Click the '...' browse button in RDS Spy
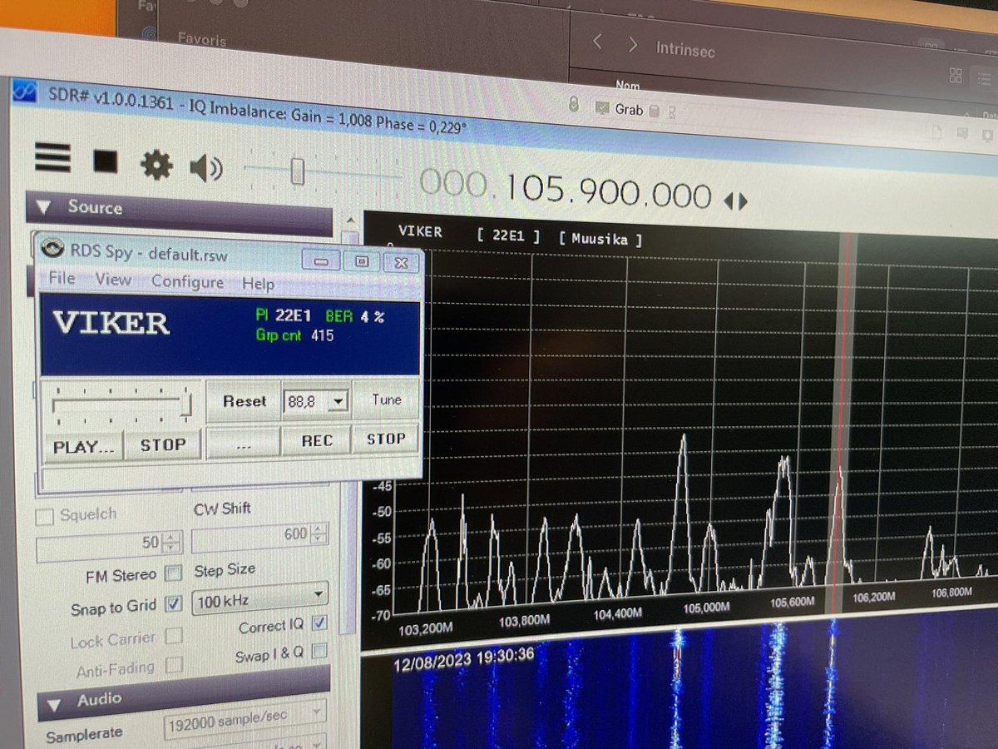998x749 pixels. click(243, 445)
